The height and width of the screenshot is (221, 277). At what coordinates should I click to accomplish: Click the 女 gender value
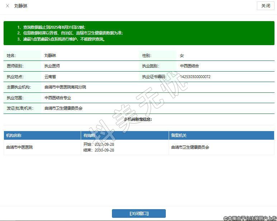click(182, 56)
